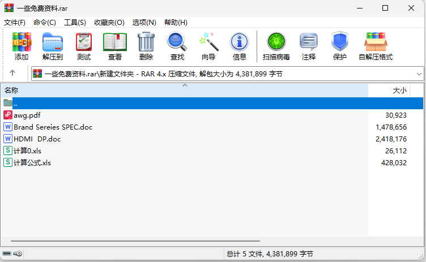Go up one folder level arrow
Viewport: 426px width, 262px height.
coord(12,74)
